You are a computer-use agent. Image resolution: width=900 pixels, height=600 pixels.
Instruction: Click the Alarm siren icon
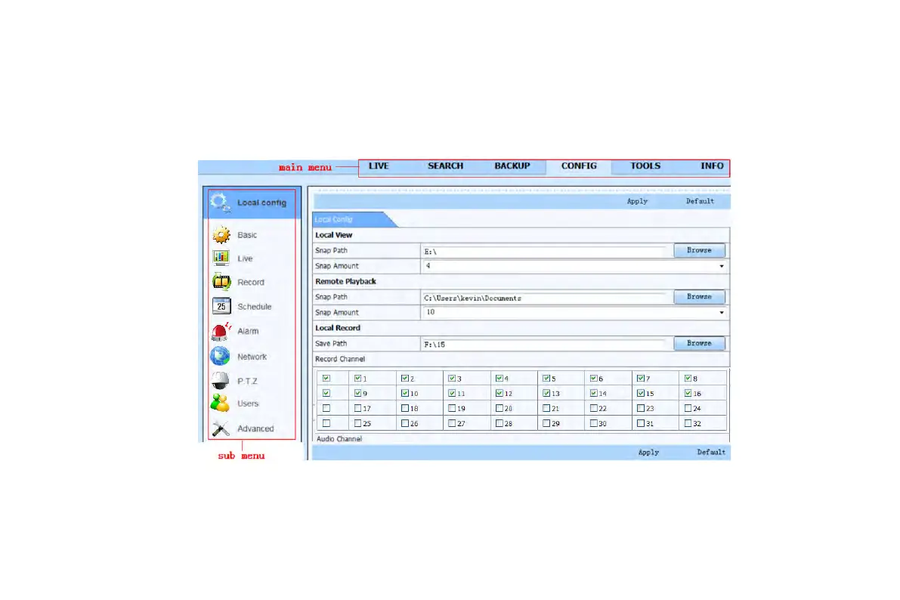click(x=221, y=331)
